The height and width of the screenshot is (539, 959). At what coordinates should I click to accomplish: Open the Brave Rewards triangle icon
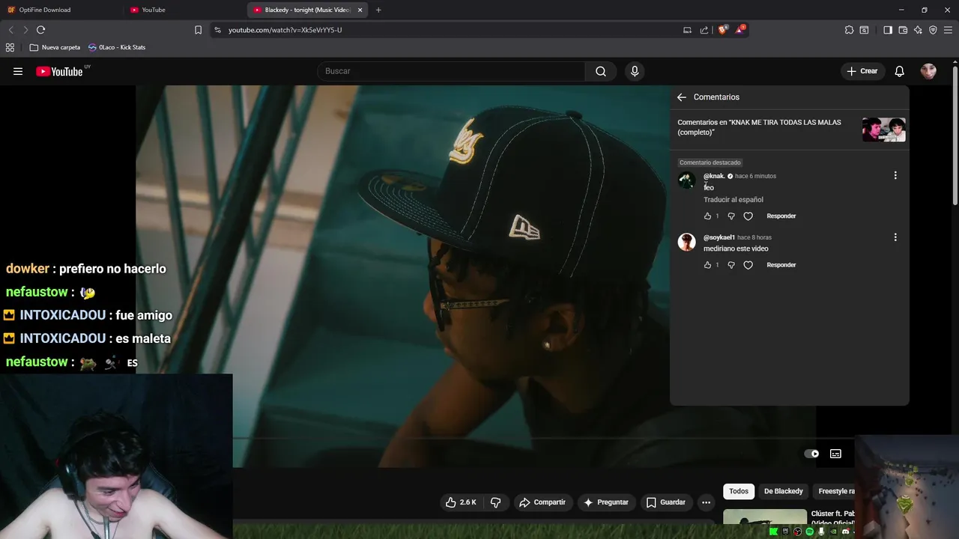[x=740, y=30]
